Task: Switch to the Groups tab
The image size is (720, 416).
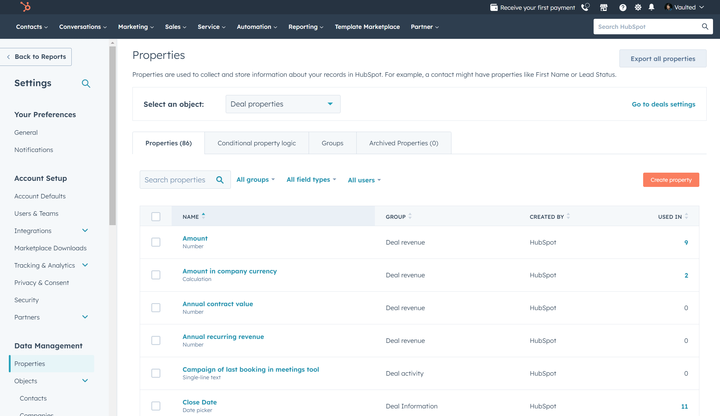Action: 332,143
